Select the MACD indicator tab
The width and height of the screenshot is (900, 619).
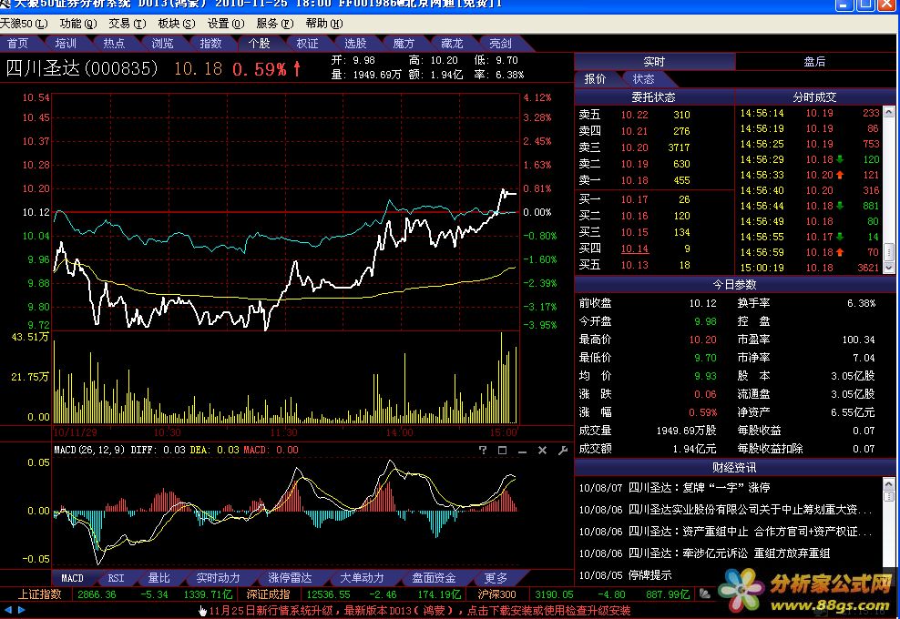click(x=72, y=578)
